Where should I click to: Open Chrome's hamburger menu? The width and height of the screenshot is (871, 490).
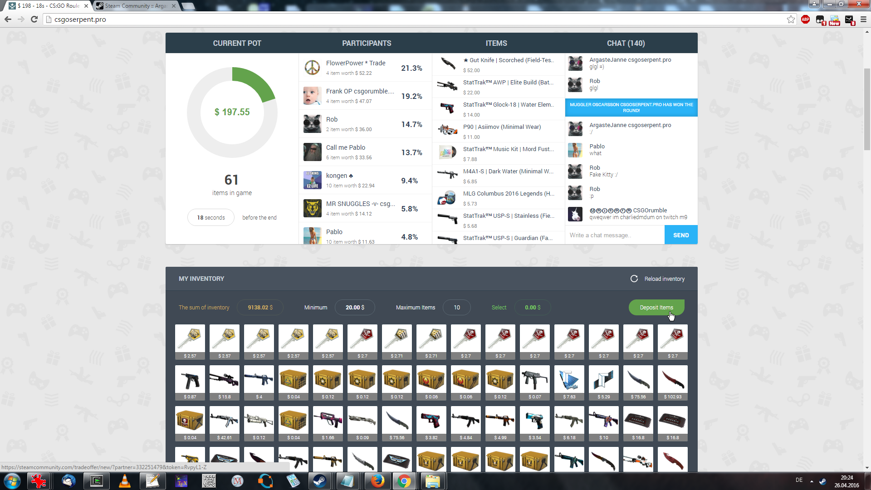coord(863,19)
